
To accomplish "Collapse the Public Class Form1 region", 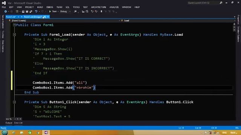I will [14, 25].
